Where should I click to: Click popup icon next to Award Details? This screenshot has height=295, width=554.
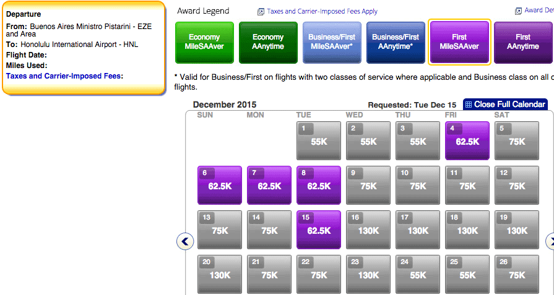[518, 11]
